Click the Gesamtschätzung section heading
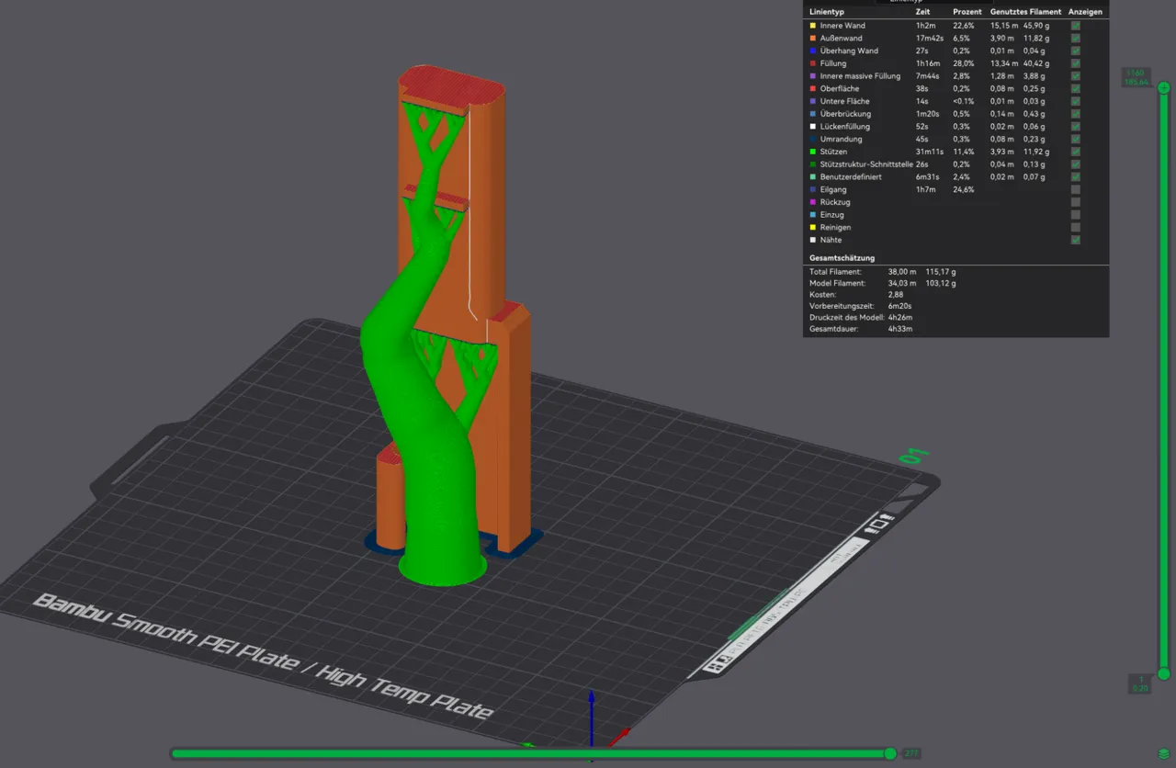The height and width of the screenshot is (768, 1176). point(842,258)
